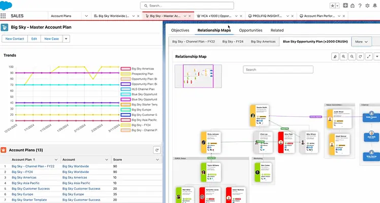Switch to the Objectives tab
The height and width of the screenshot is (203, 380).
pos(180,30)
